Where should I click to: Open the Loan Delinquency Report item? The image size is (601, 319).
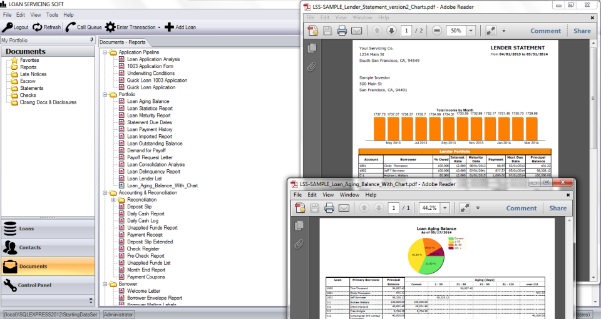(x=154, y=172)
